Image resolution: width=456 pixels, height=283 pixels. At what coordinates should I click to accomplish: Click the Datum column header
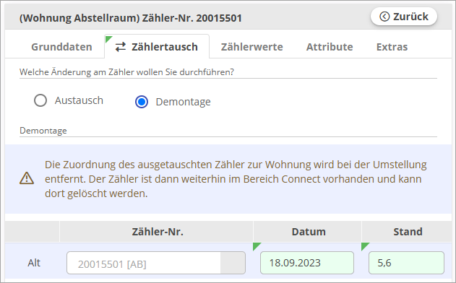307,232
